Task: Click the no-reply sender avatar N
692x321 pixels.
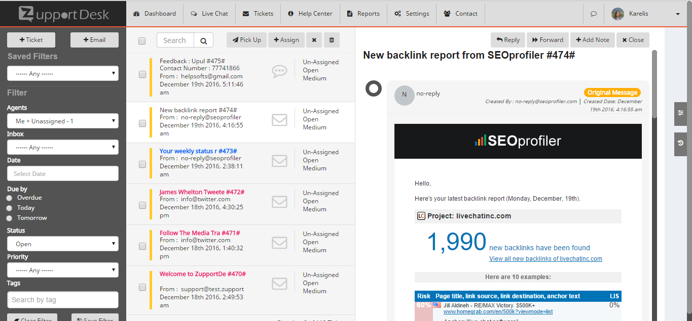Action: click(x=404, y=95)
